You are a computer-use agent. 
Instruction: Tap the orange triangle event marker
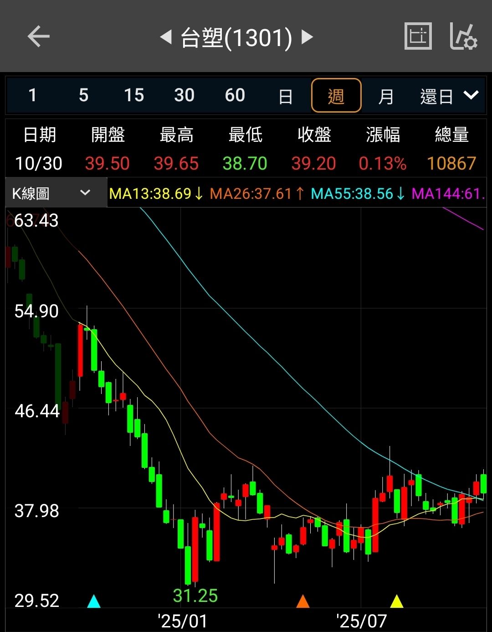[303, 601]
